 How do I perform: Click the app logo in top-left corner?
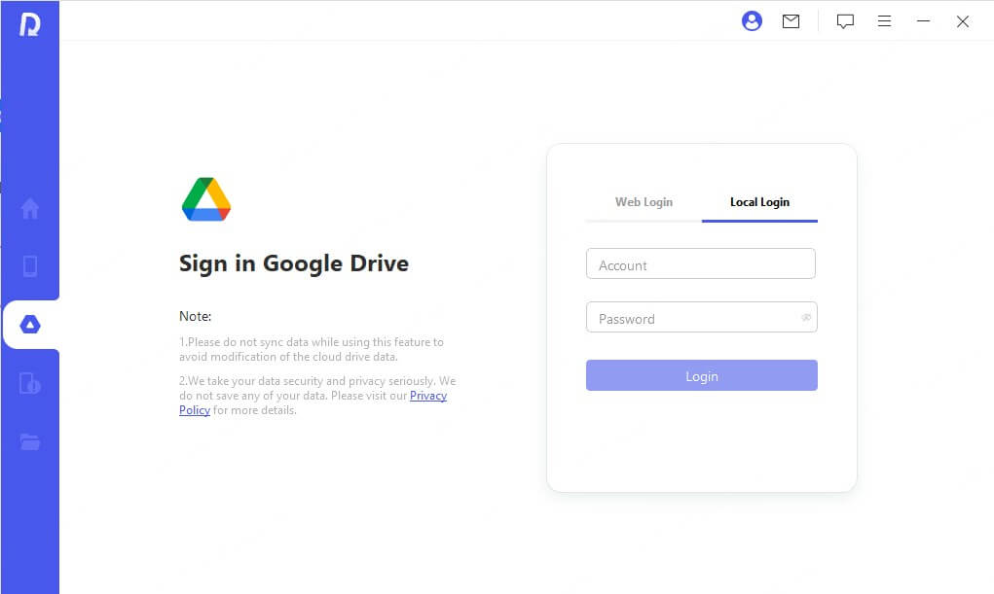coord(29,23)
